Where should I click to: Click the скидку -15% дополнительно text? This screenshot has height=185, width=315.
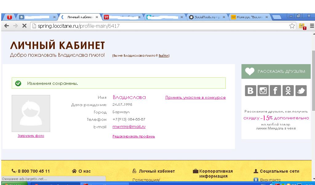click(x=276, y=118)
